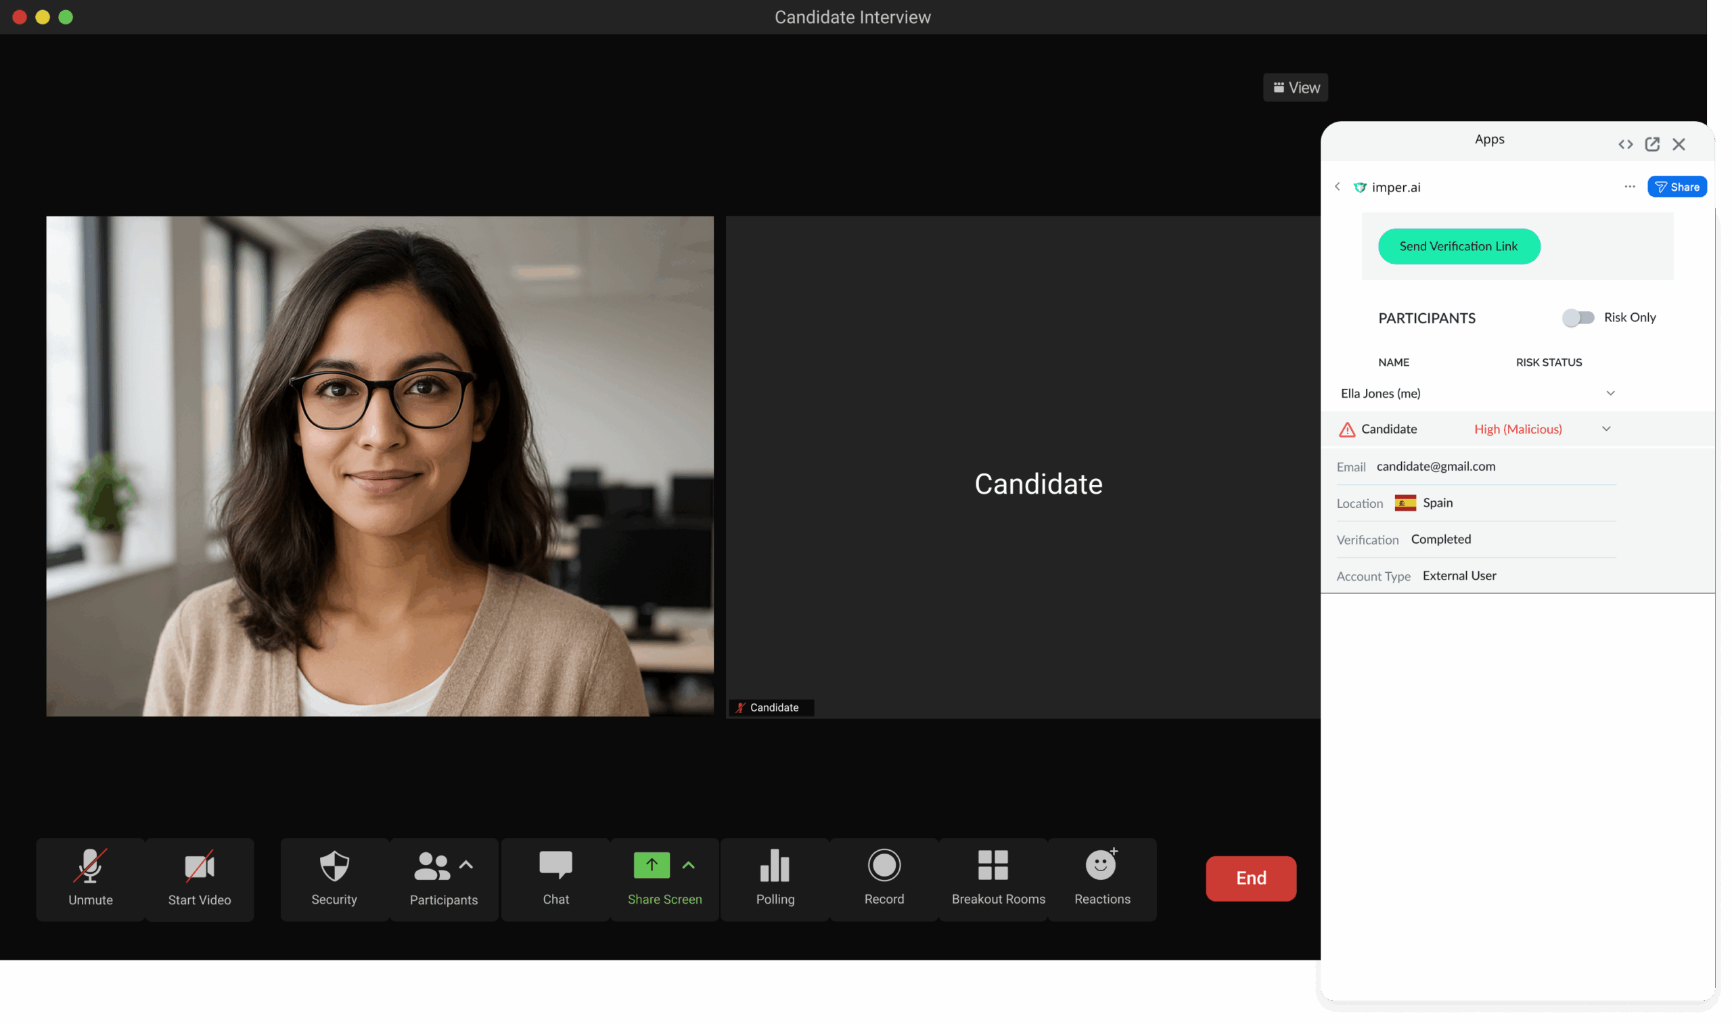Toggle the Risk Only switch
Image resolution: width=1732 pixels, height=1024 pixels.
tap(1578, 317)
